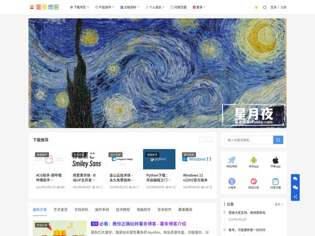
Task: Open the ACG助手 card thumbnail
Action: 49,159
